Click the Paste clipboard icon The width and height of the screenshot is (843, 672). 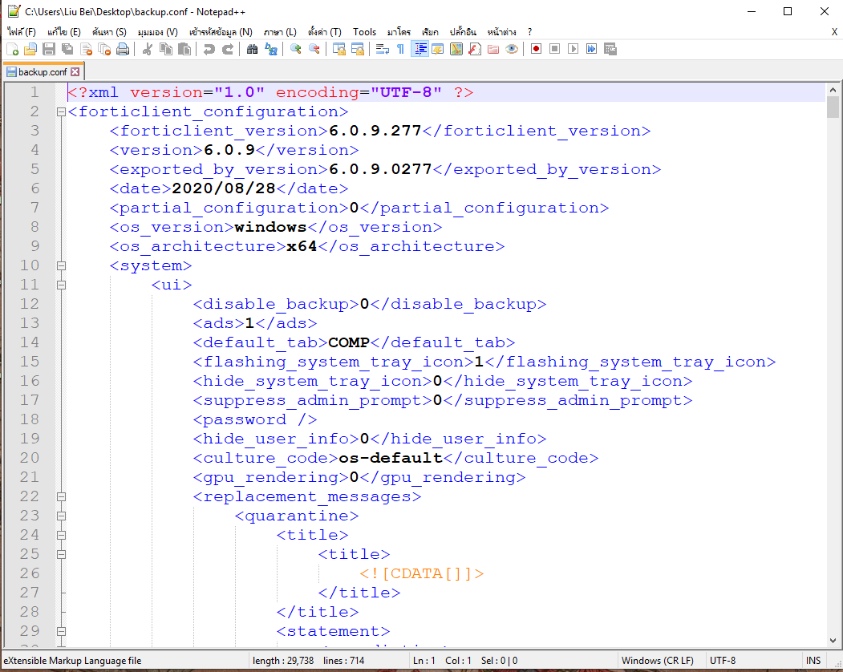click(184, 50)
